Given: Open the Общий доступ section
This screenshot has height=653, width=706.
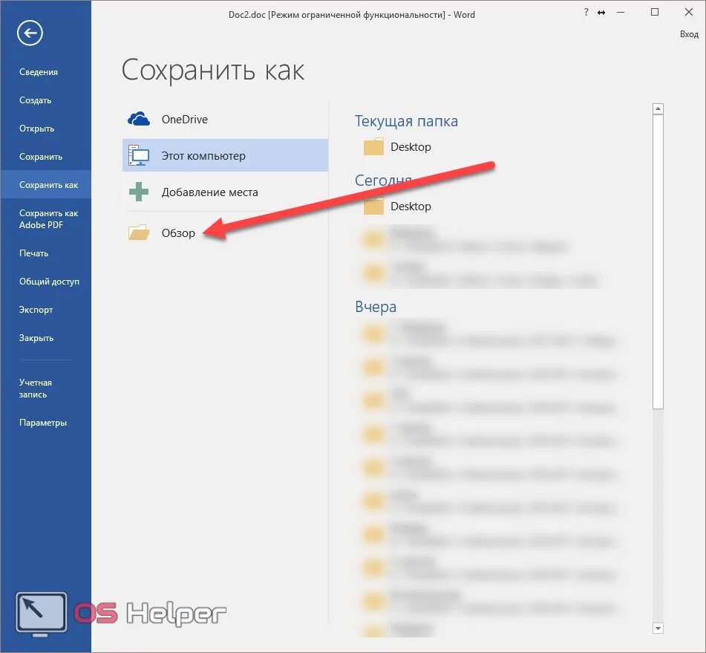Looking at the screenshot, I should (49, 282).
